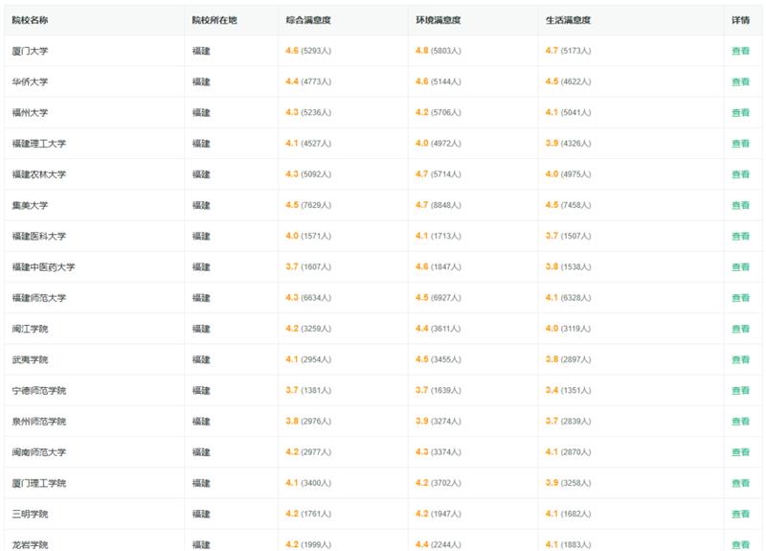Image resolution: width=766 pixels, height=551 pixels.
Task: Click 查看 in 福建理工大学 row
Action: (740, 143)
